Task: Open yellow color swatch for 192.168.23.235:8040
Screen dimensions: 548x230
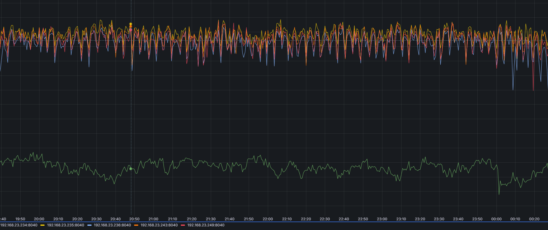Action: click(x=42, y=225)
